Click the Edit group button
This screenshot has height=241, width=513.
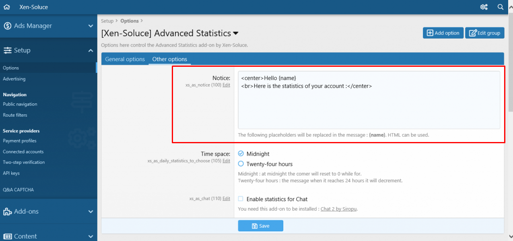coord(484,33)
